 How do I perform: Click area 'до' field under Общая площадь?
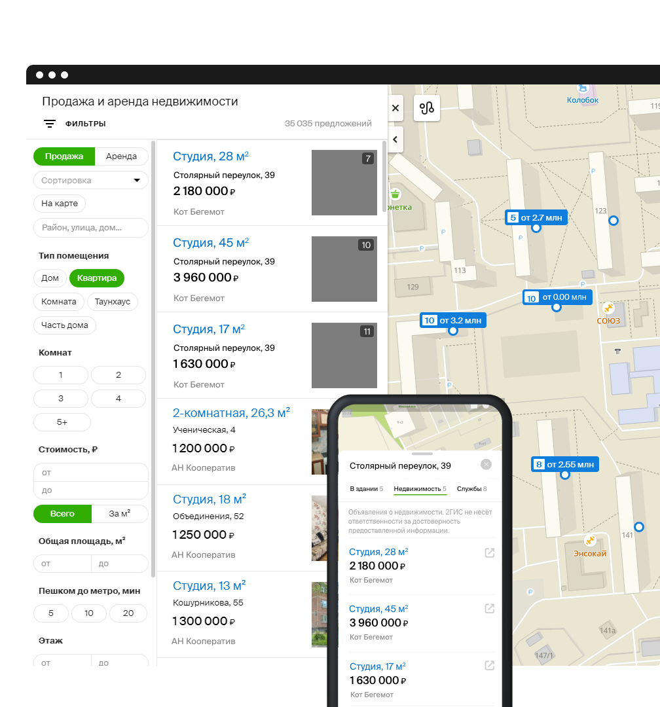click(120, 564)
